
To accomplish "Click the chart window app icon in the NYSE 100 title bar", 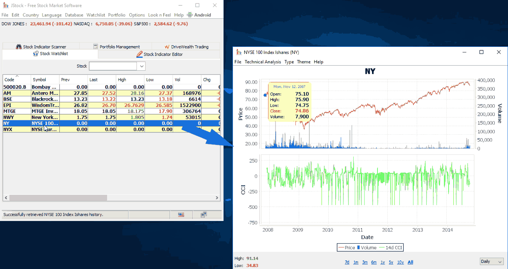I will [239, 52].
